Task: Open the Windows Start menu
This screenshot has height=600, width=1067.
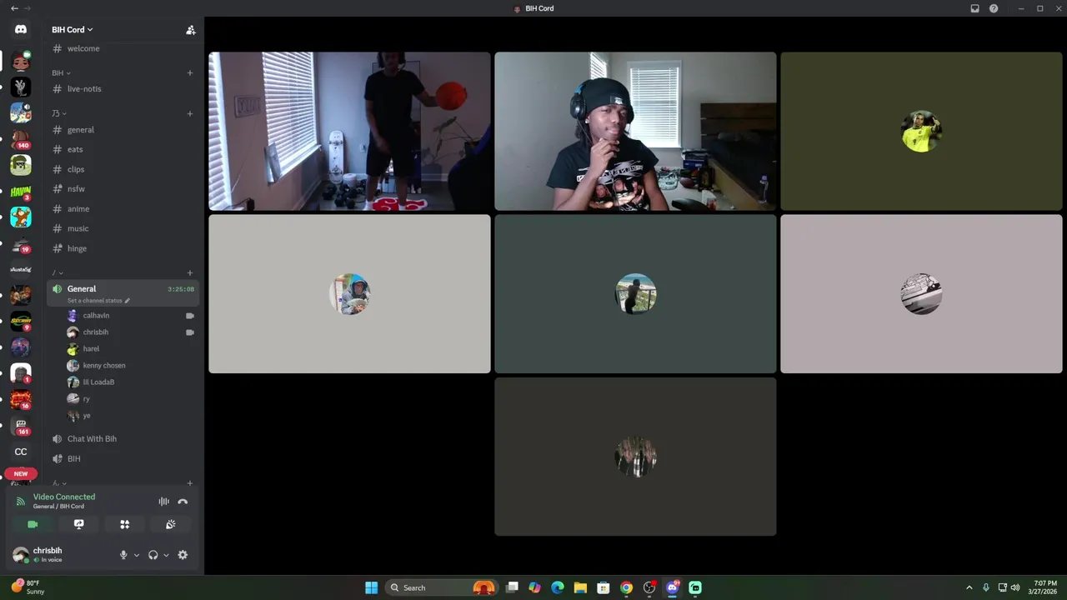Action: pyautogui.click(x=371, y=587)
